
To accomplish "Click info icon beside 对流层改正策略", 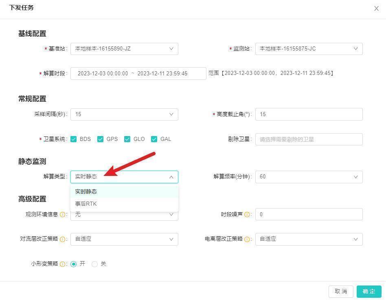I will point(63,239).
